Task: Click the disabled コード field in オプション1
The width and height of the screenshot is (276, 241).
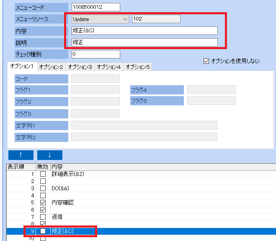Action: point(95,79)
